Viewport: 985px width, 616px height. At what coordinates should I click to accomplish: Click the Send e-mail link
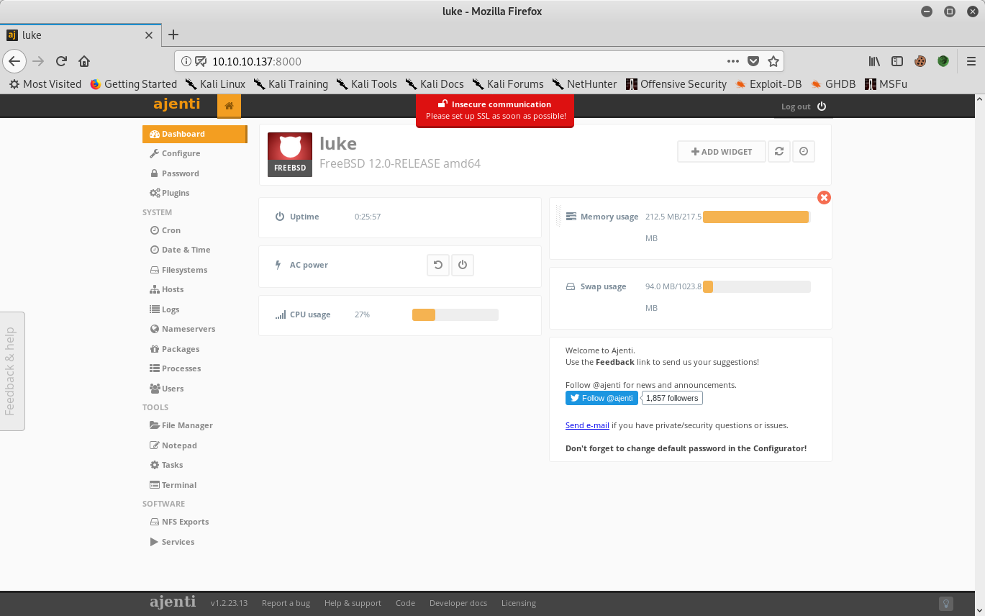587,425
